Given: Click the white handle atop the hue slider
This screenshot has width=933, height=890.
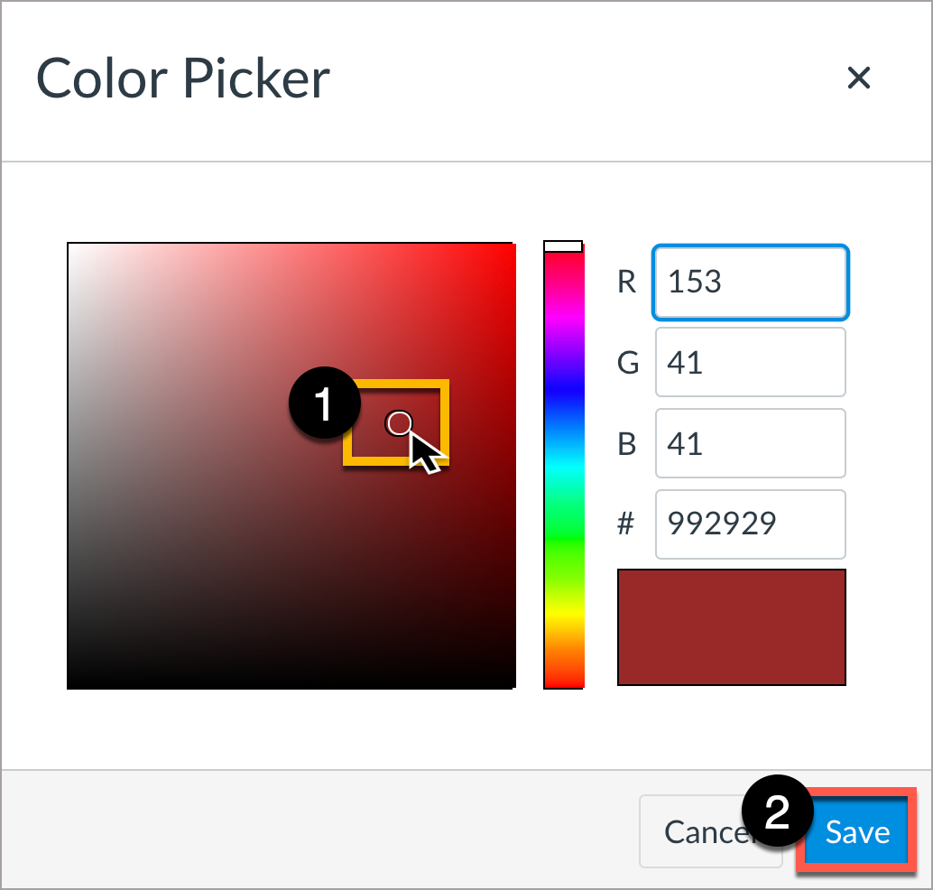Looking at the screenshot, I should pyautogui.click(x=563, y=246).
